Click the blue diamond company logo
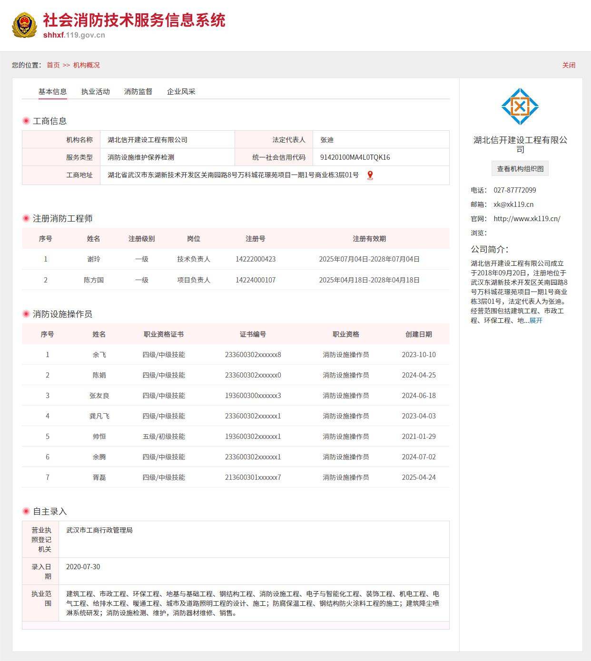The image size is (591, 661). coord(520,107)
